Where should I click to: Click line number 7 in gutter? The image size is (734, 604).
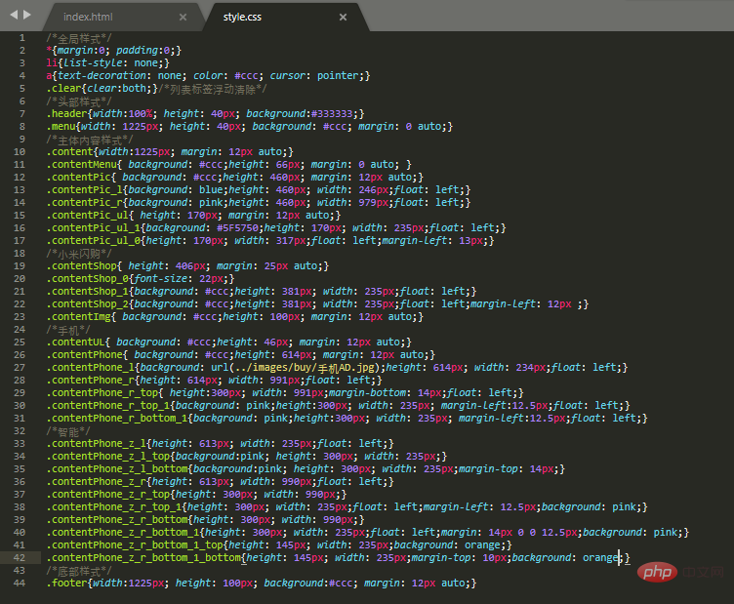click(22, 114)
